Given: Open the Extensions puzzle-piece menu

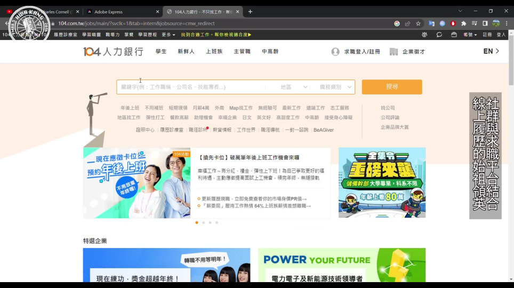Looking at the screenshot, I should pyautogui.click(x=463, y=23).
